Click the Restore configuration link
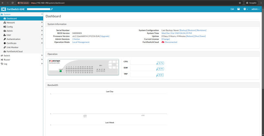 [x=192, y=30]
